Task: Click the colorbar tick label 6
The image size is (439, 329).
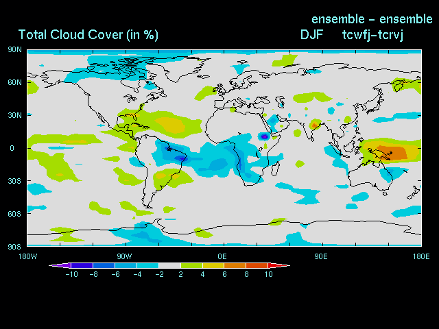Action: coord(224,274)
